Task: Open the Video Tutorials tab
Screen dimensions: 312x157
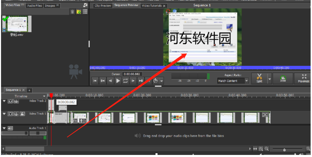Action: pos(152,6)
